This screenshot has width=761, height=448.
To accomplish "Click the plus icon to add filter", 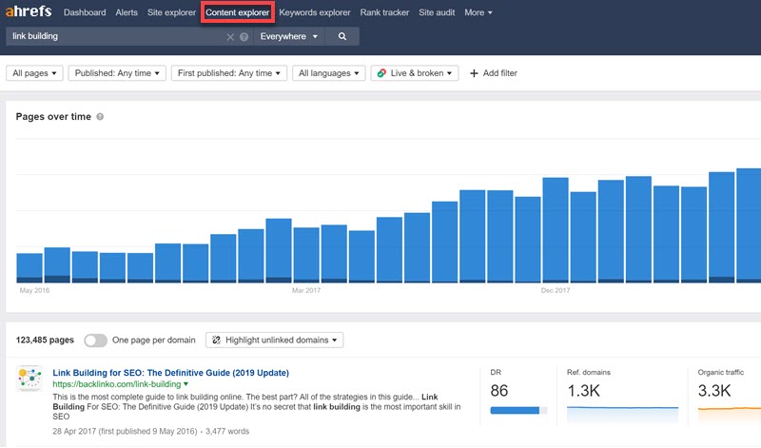I will pyautogui.click(x=474, y=73).
